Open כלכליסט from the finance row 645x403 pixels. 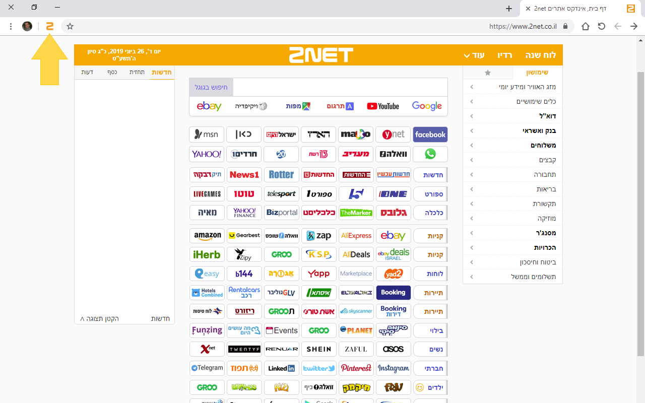pos(318,213)
